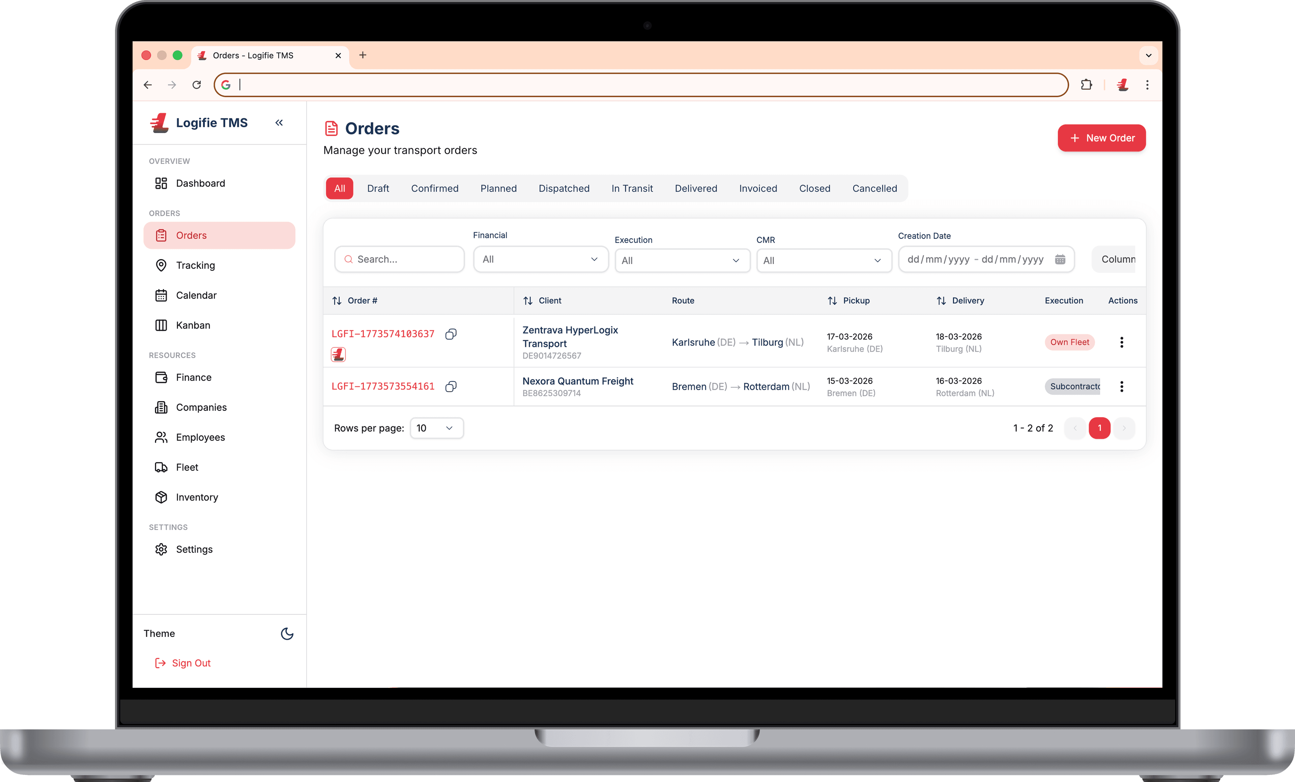
Task: Select the Invoiced status tab
Action: pos(758,188)
